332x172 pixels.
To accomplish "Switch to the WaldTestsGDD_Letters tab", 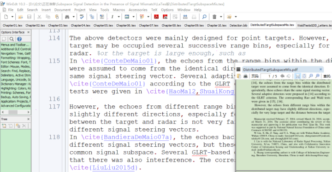I will pos(314,25).
